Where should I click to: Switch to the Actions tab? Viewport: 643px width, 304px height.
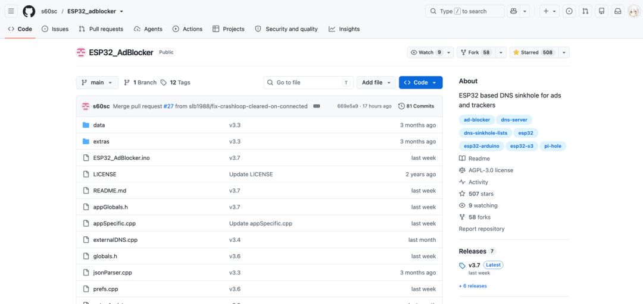click(x=188, y=29)
